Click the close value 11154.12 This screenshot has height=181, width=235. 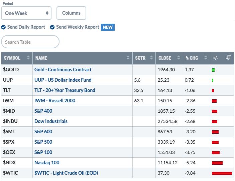point(167,162)
